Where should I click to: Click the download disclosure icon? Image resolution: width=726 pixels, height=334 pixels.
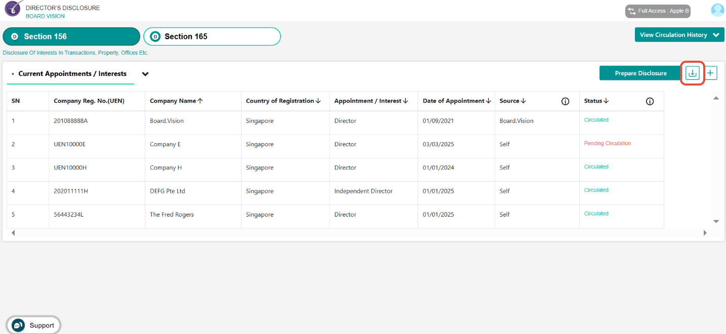coord(693,73)
